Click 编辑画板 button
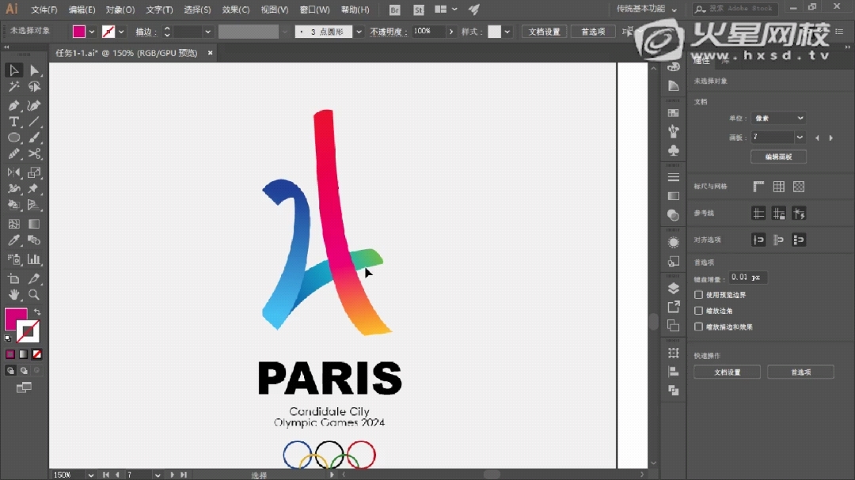The width and height of the screenshot is (855, 480). 778,157
